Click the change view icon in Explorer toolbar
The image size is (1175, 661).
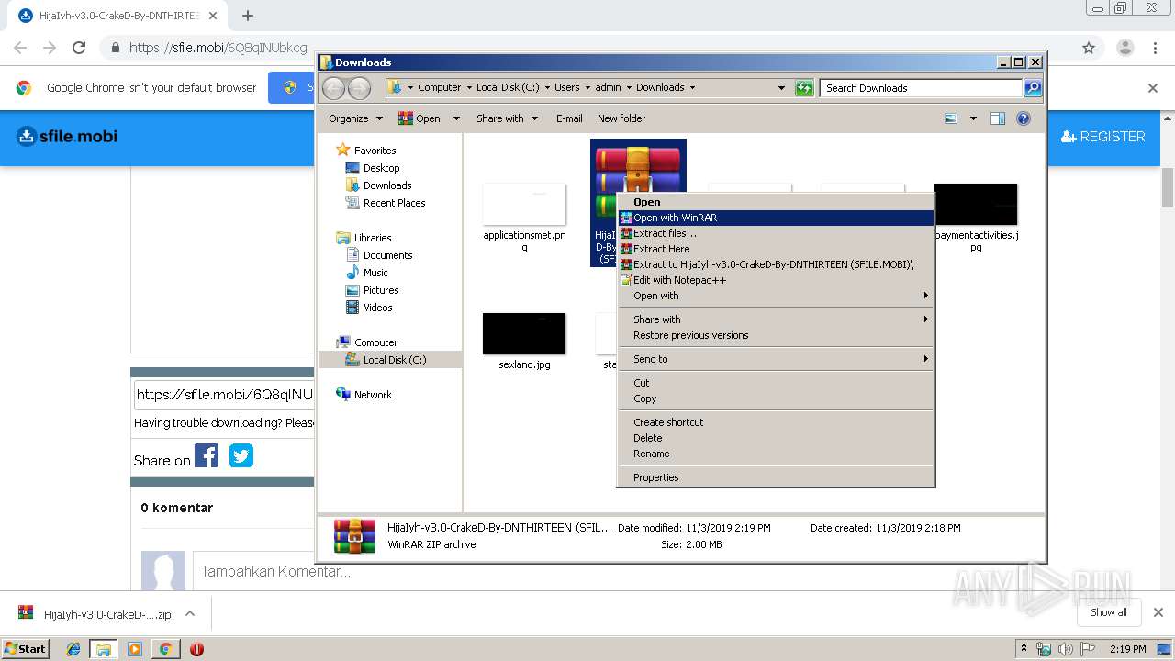click(x=951, y=118)
